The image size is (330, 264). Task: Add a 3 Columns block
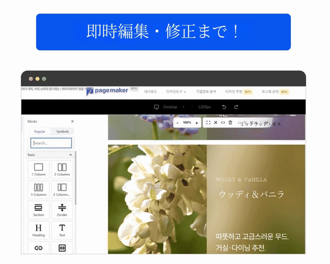[x=38, y=189]
